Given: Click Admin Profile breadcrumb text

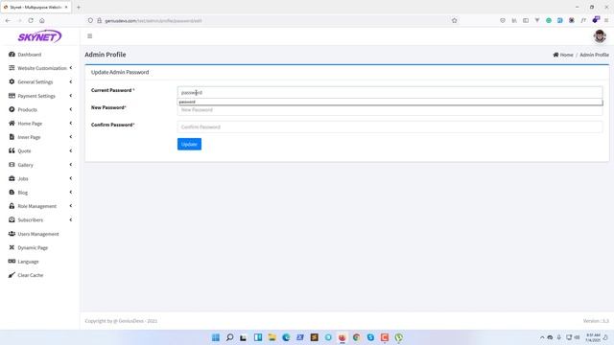Looking at the screenshot, I should [x=594, y=55].
